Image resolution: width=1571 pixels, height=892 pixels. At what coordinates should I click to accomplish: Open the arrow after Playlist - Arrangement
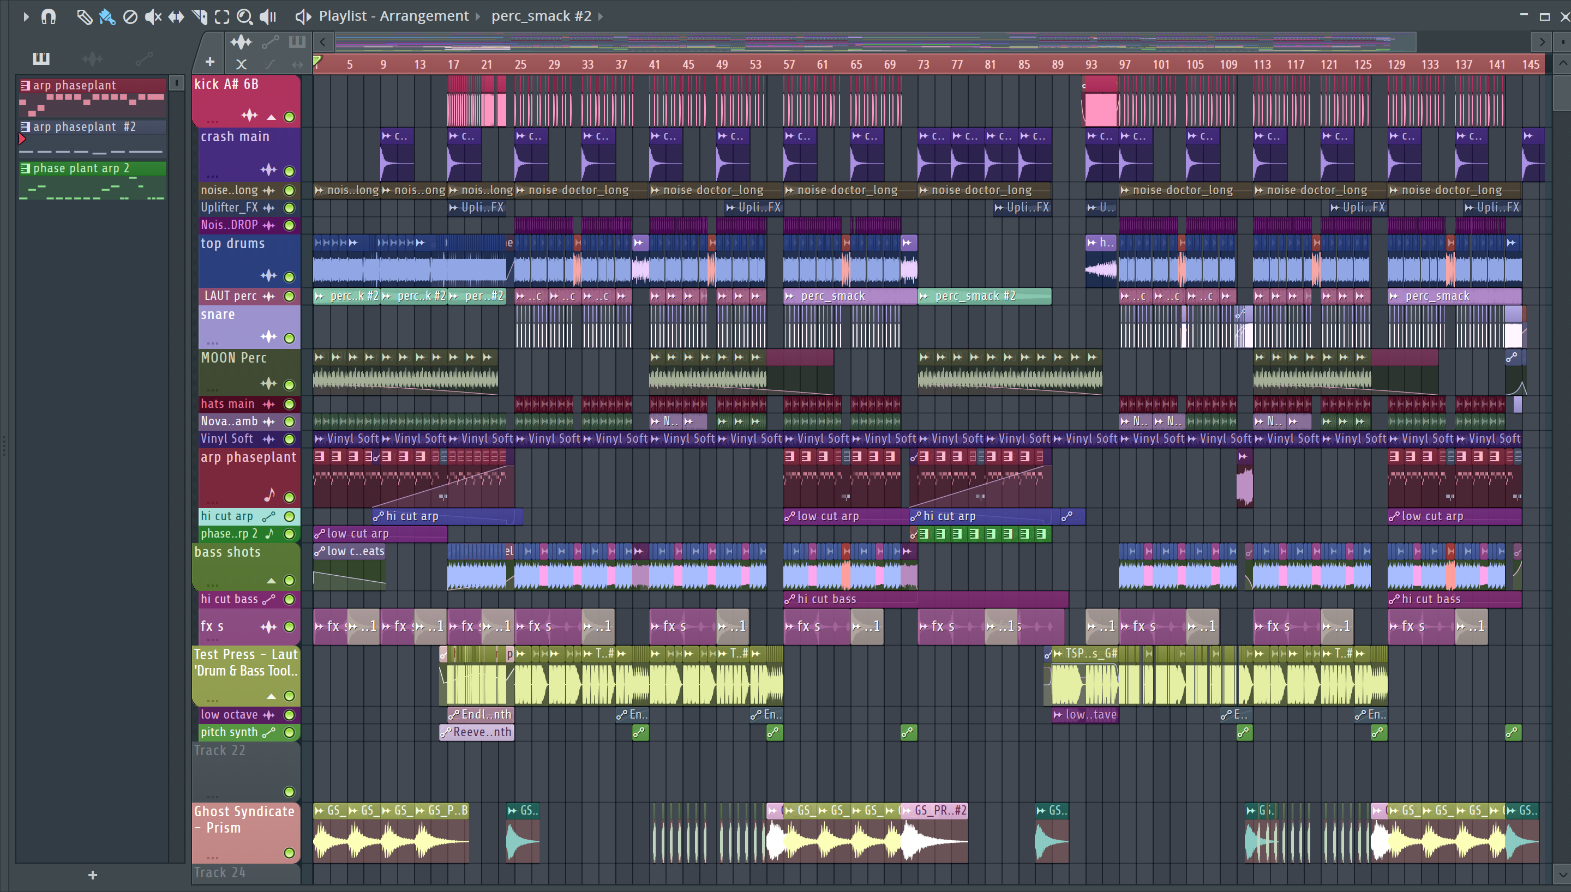point(478,16)
